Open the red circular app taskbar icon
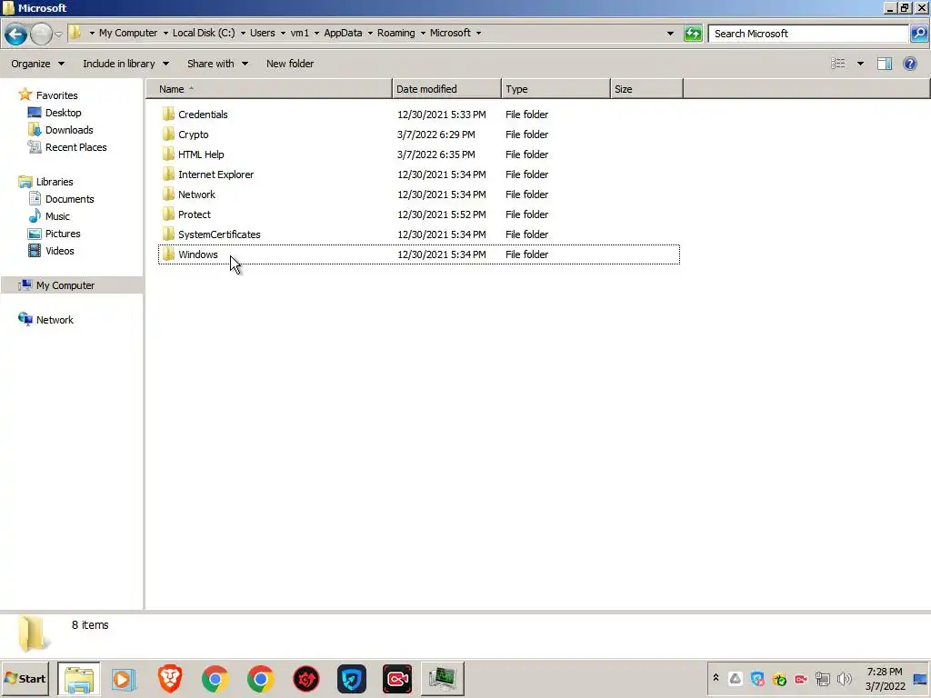 306,679
